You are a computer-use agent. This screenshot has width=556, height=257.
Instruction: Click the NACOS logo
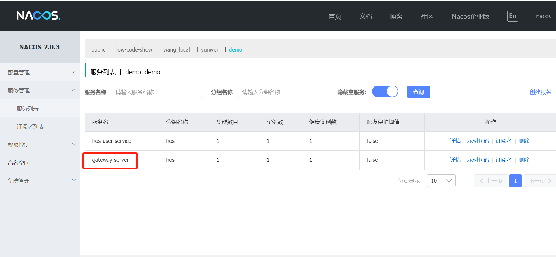39,15
